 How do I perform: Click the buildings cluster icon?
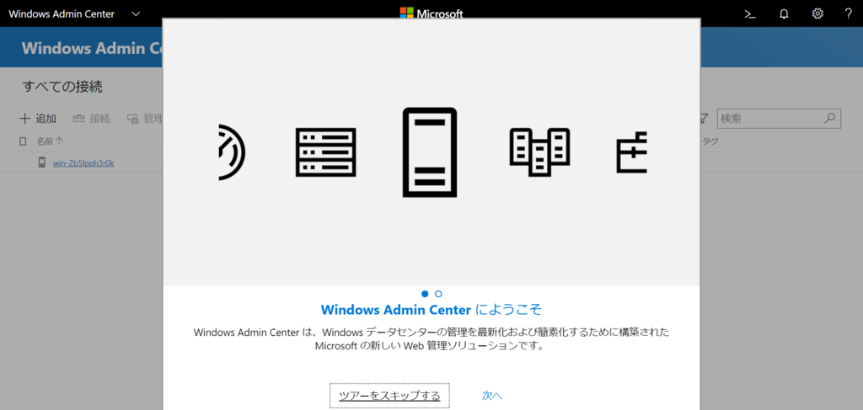[x=539, y=152]
